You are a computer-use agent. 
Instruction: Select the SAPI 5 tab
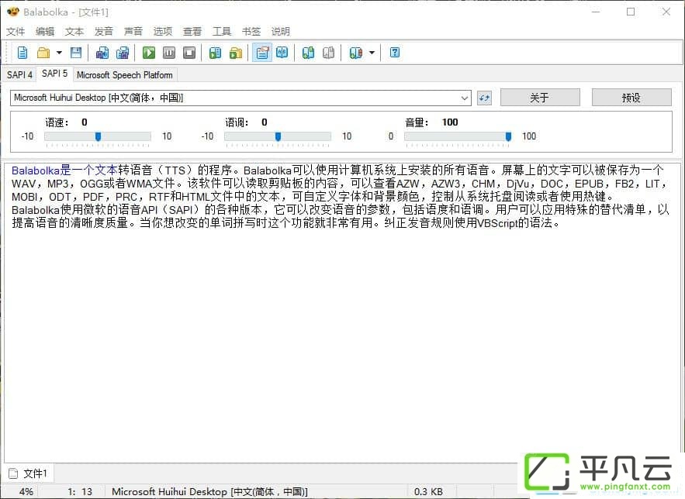pos(54,74)
